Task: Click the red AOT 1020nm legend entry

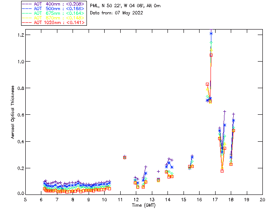Action: pos(59,22)
